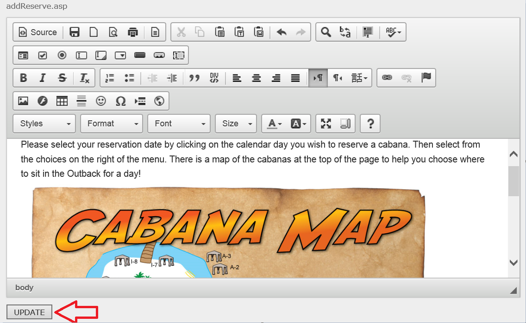Toggle right-to-left text direction

(338, 78)
